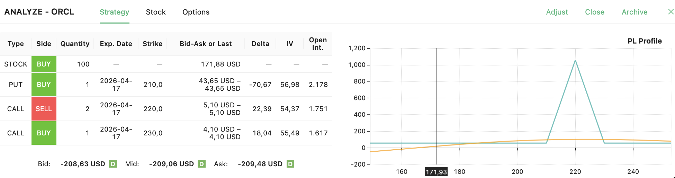Switch to the Stock tab
The image size is (675, 178).
click(x=156, y=12)
